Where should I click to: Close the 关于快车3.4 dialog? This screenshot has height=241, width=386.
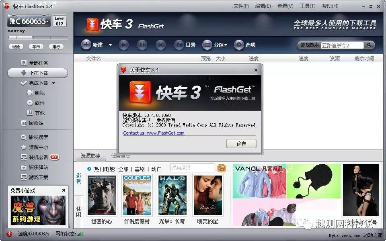coord(256,70)
